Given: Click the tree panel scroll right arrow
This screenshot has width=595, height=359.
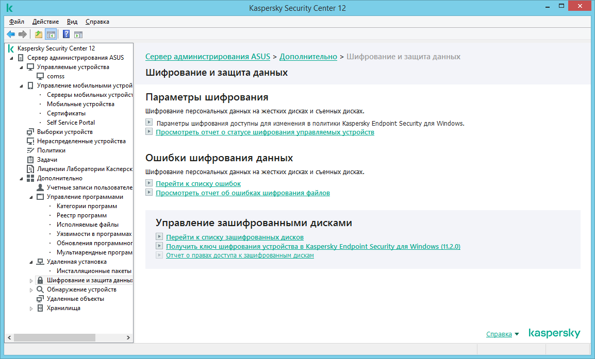Looking at the screenshot, I should [x=128, y=337].
